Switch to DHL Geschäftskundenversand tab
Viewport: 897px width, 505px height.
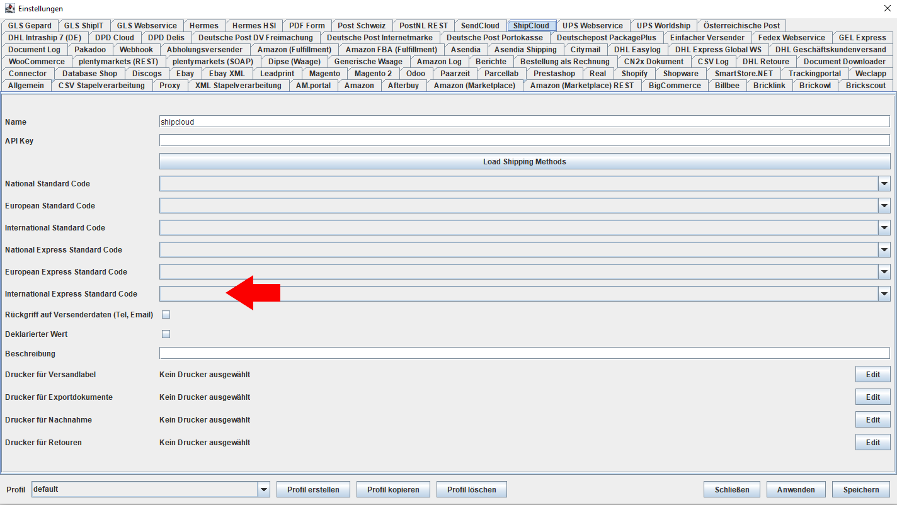tap(830, 50)
